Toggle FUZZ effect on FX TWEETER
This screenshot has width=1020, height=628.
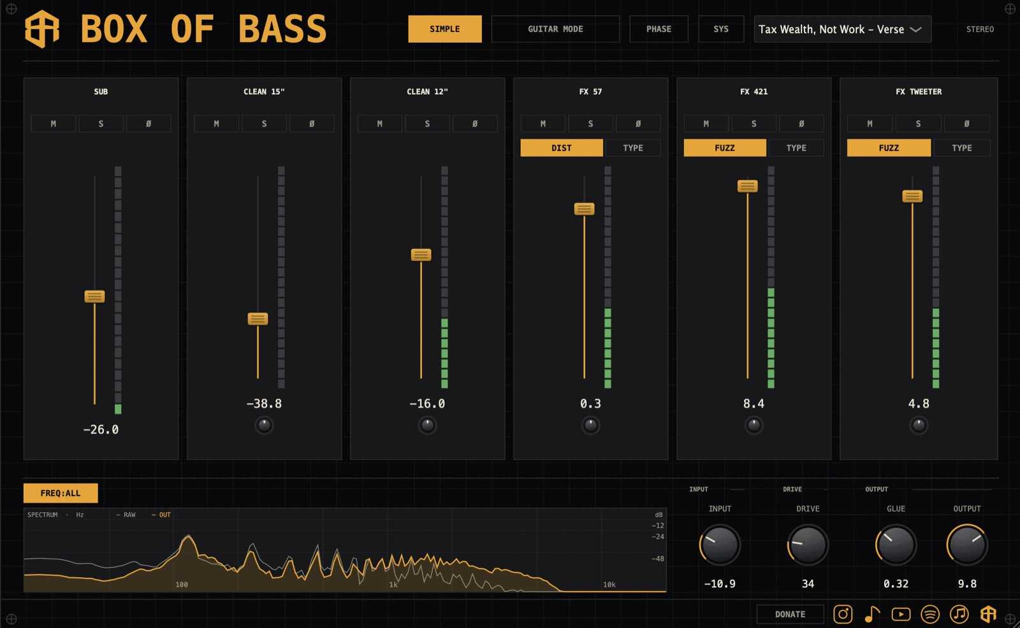coord(889,148)
